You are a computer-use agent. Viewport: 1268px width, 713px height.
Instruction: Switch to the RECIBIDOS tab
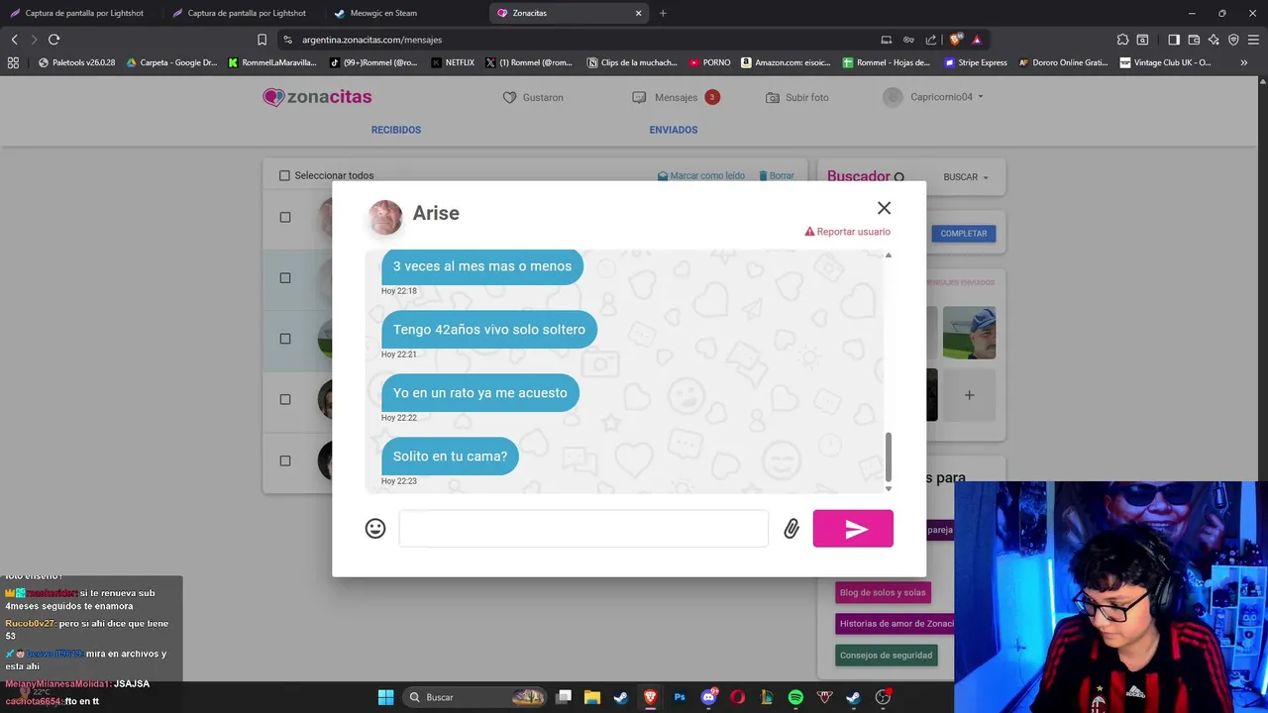[396, 130]
